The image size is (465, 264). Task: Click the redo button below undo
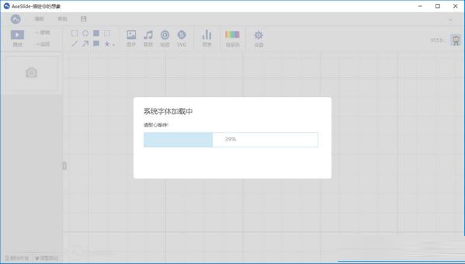tap(42, 44)
